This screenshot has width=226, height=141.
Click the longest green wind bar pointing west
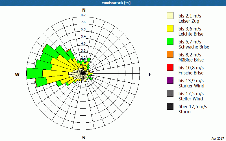click(34, 73)
